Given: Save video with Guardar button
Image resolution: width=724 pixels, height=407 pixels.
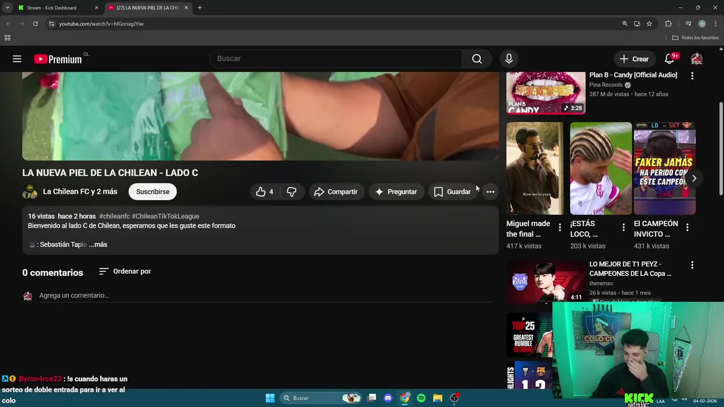Looking at the screenshot, I should pos(452,192).
